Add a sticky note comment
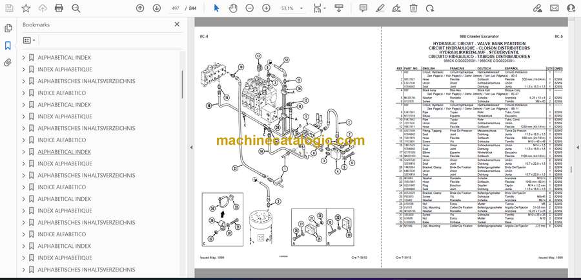 pos(363,8)
